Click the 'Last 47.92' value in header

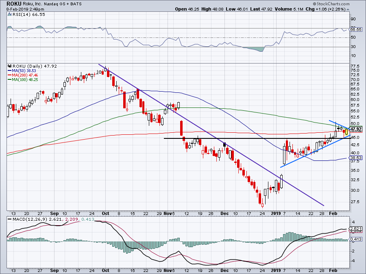(x=261, y=9)
